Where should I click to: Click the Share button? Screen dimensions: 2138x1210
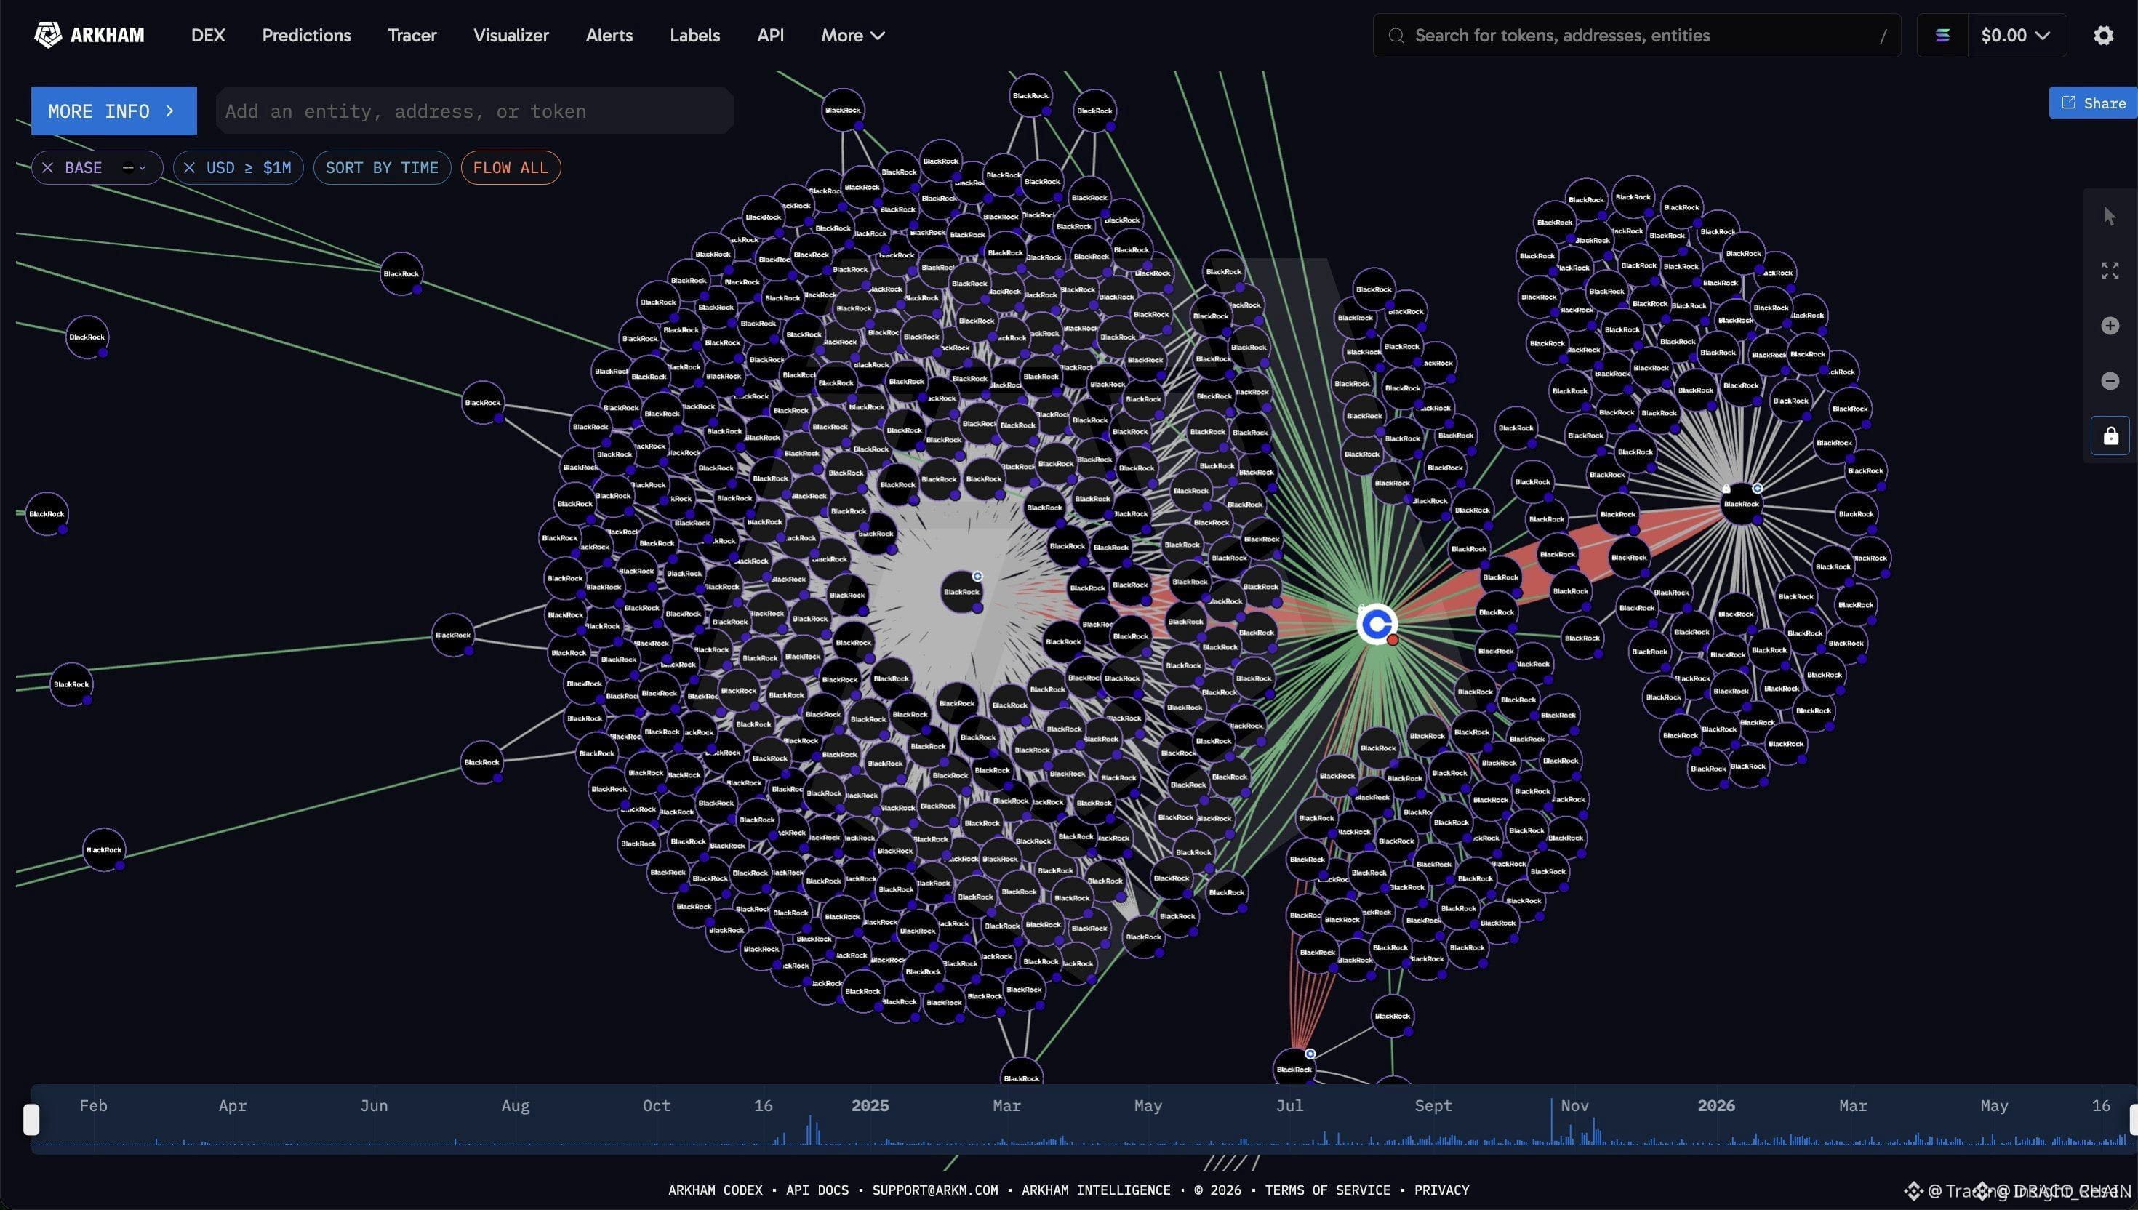(x=2093, y=103)
